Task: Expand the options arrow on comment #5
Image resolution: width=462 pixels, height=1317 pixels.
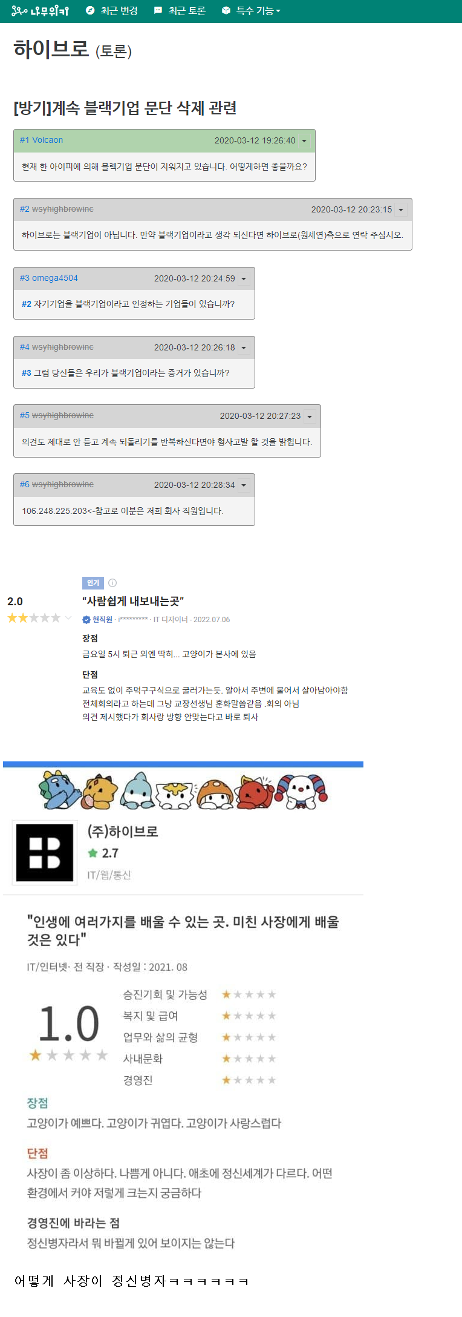Action: [x=310, y=416]
